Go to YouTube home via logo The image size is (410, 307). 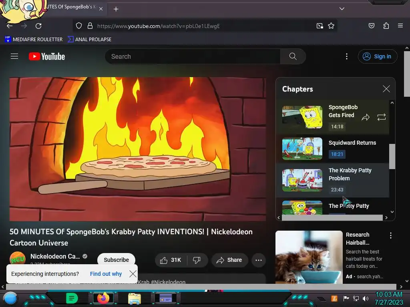[47, 56]
